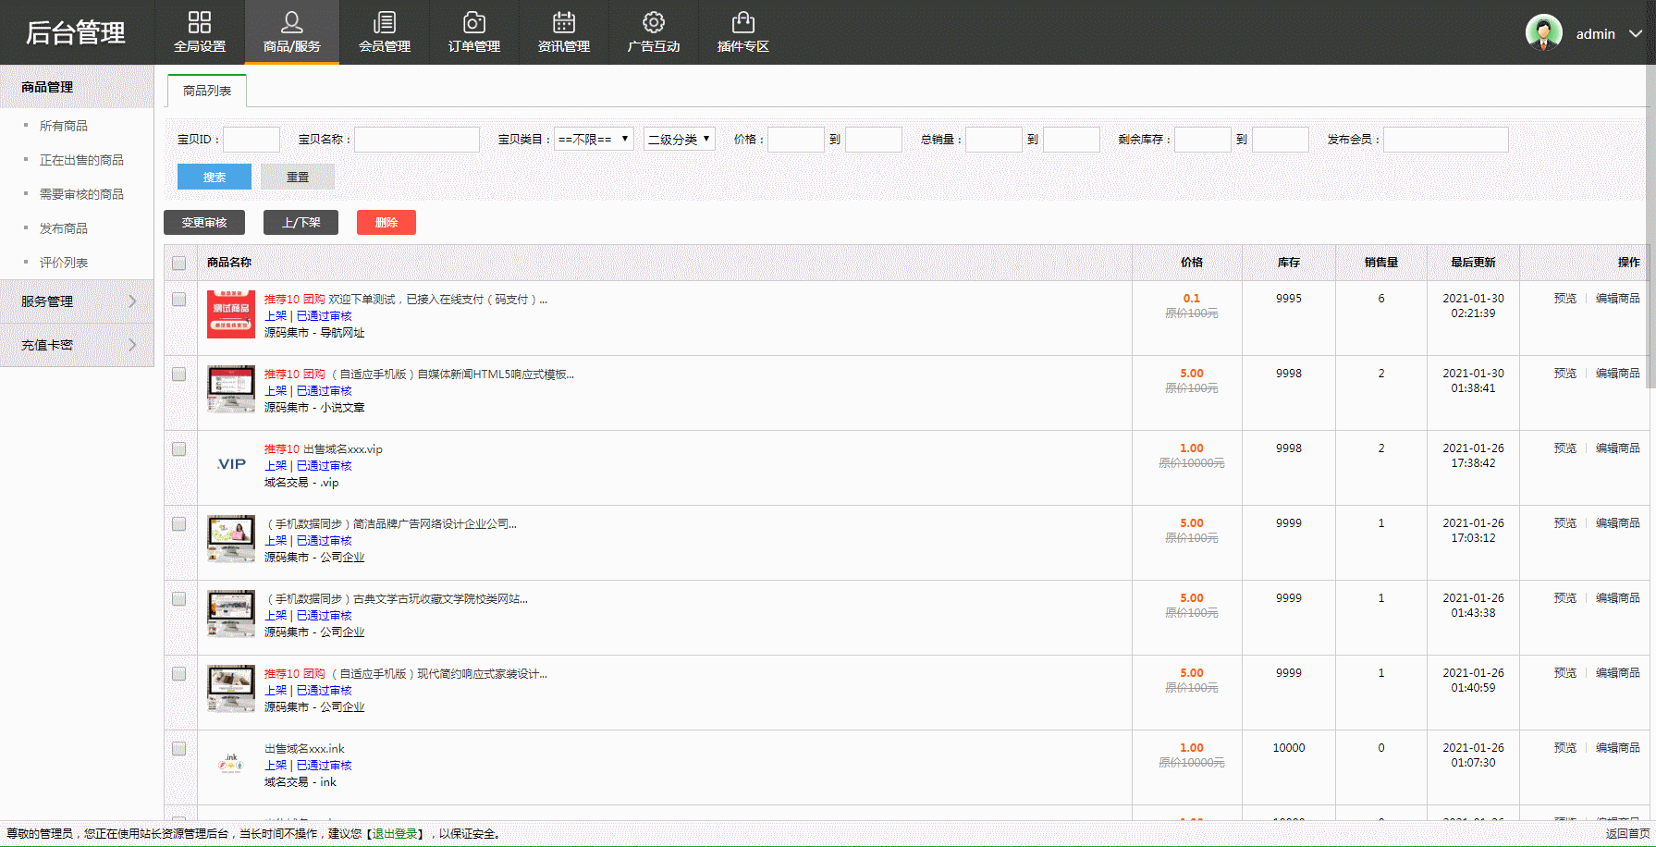The width and height of the screenshot is (1656, 847).
Task: Click the 变更审核 button
Action: click(204, 222)
